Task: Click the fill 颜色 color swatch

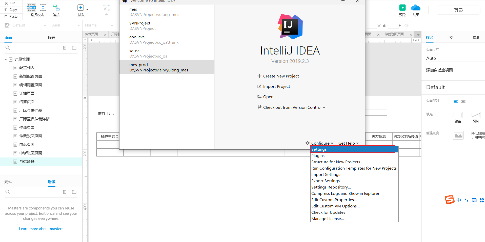Action: click(x=458, y=115)
